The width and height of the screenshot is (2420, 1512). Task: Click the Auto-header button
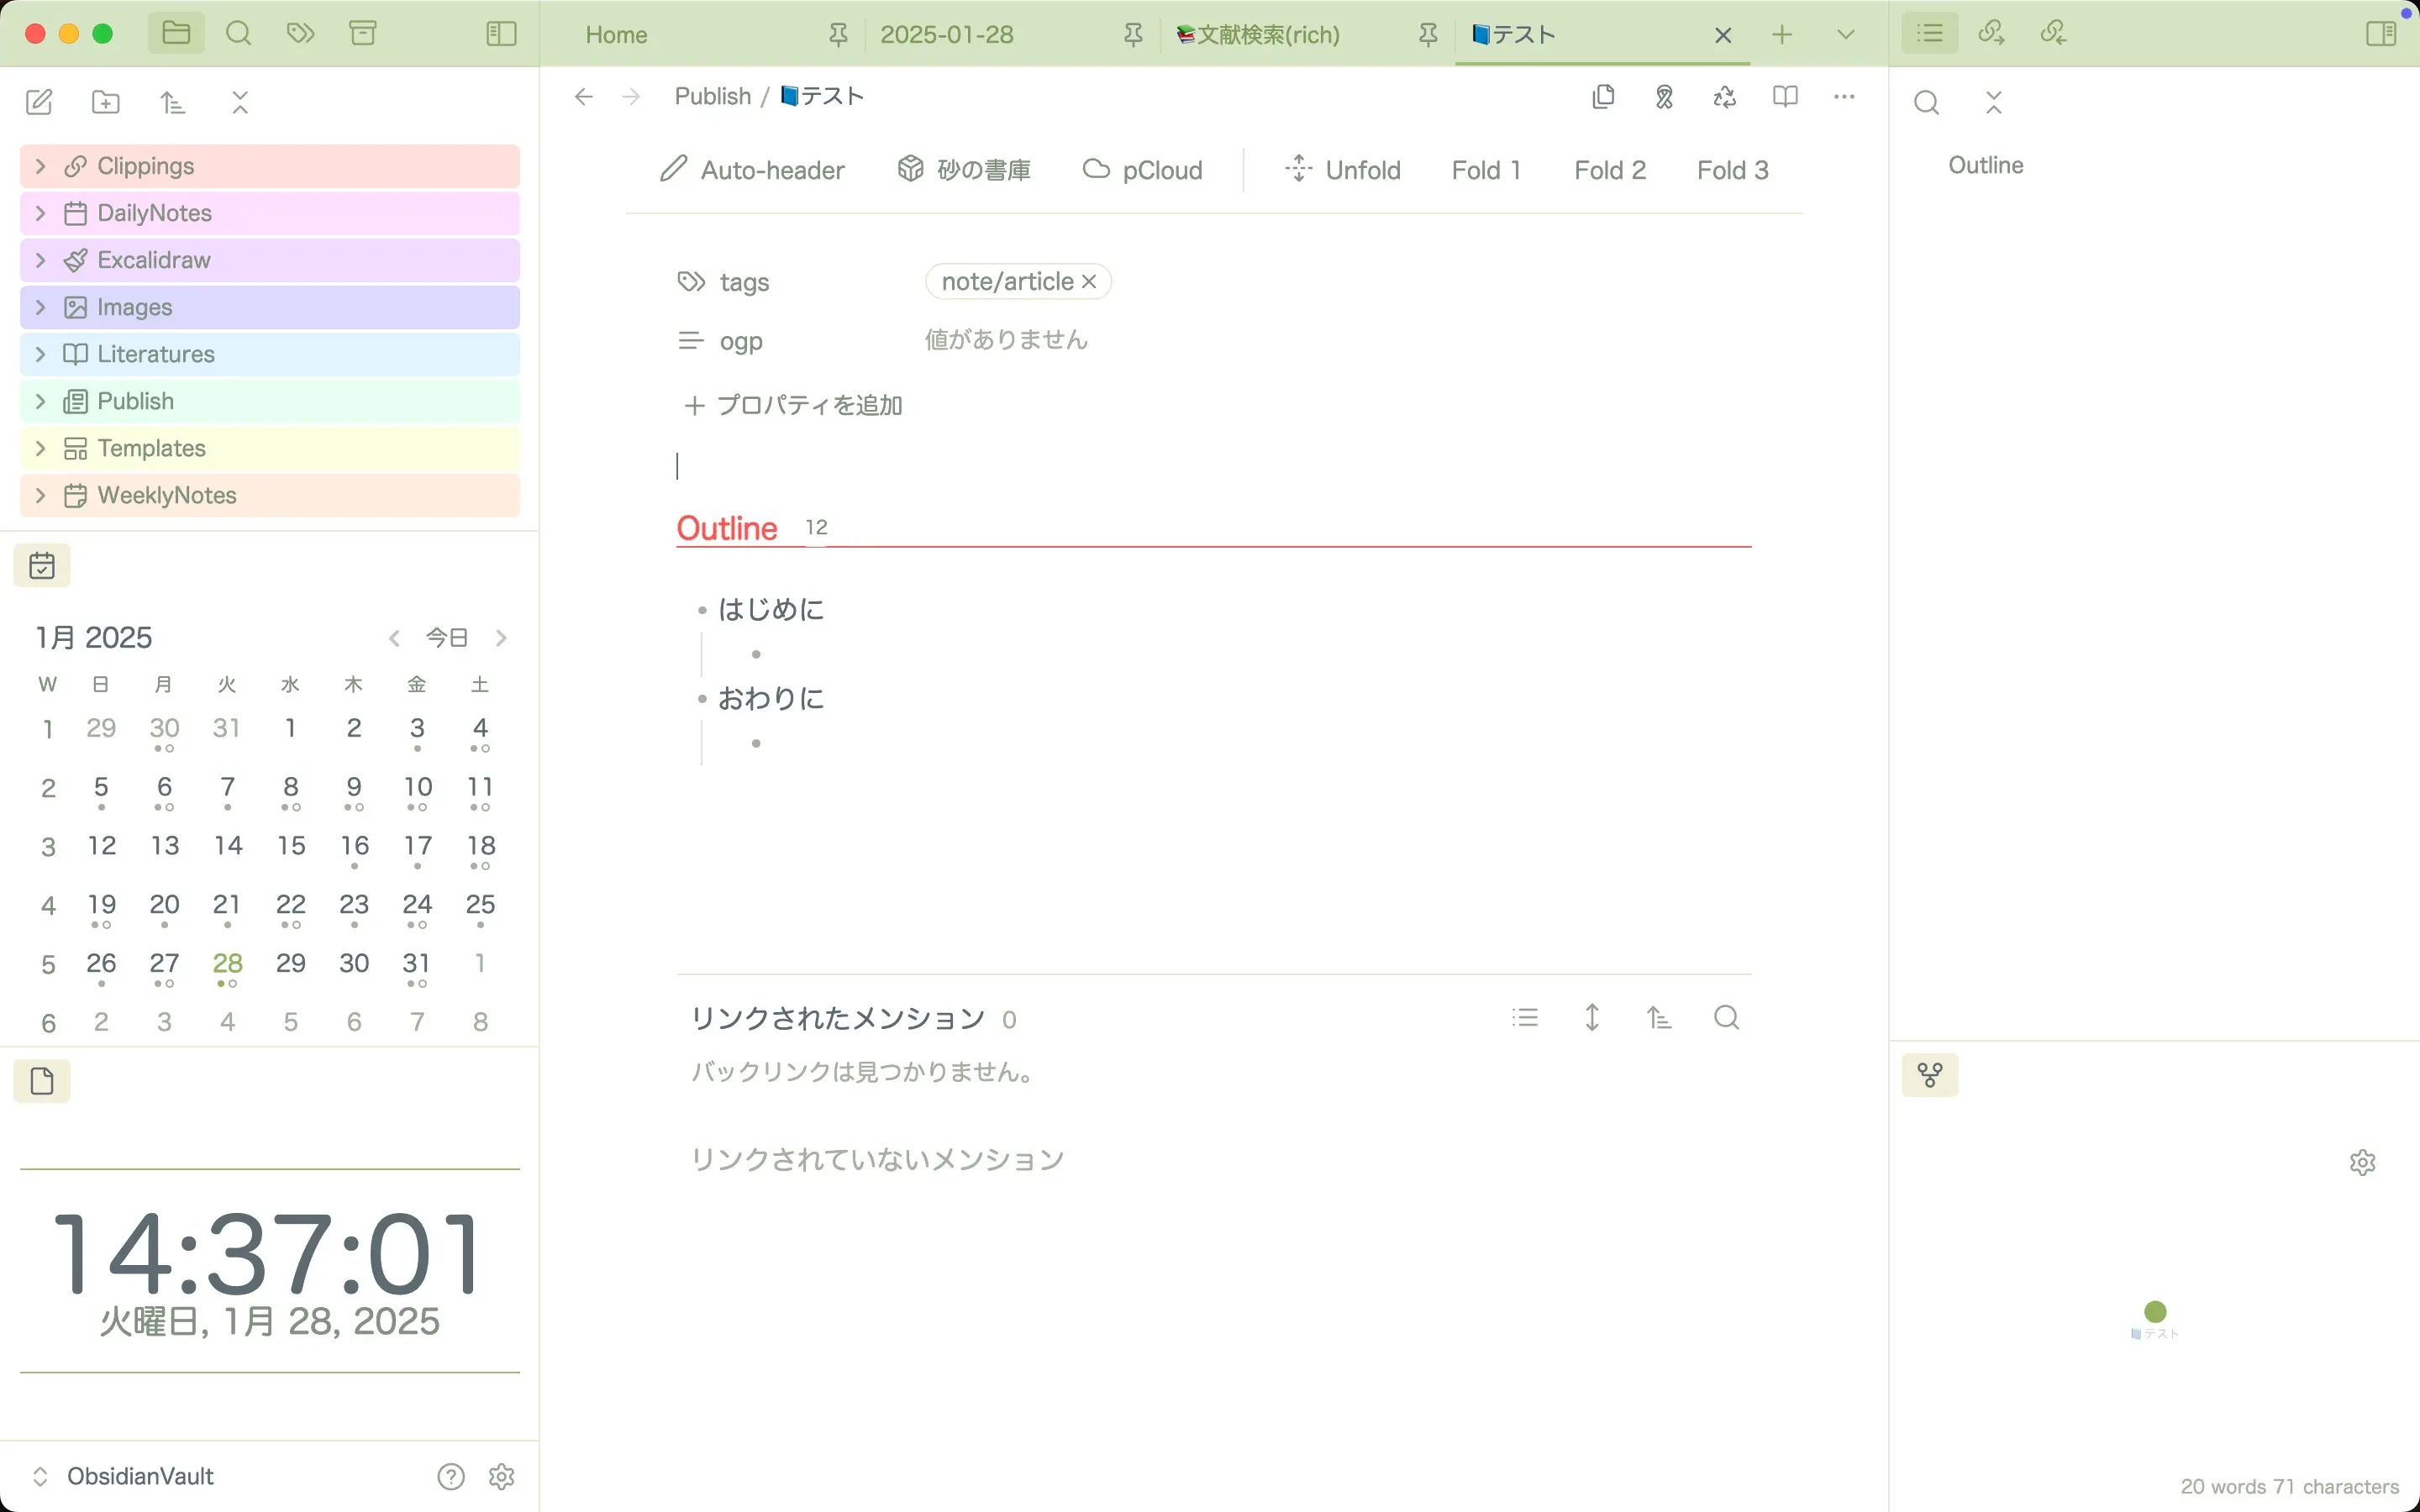pyautogui.click(x=753, y=170)
